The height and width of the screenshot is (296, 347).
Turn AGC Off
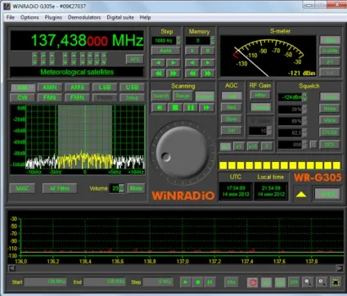pyautogui.click(x=232, y=131)
